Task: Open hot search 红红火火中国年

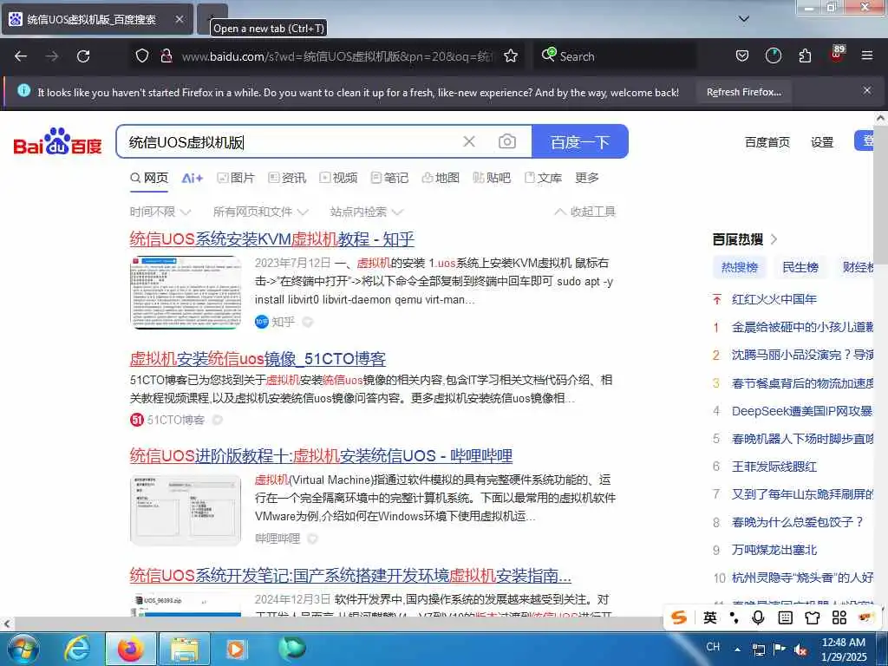Action: coord(774,299)
